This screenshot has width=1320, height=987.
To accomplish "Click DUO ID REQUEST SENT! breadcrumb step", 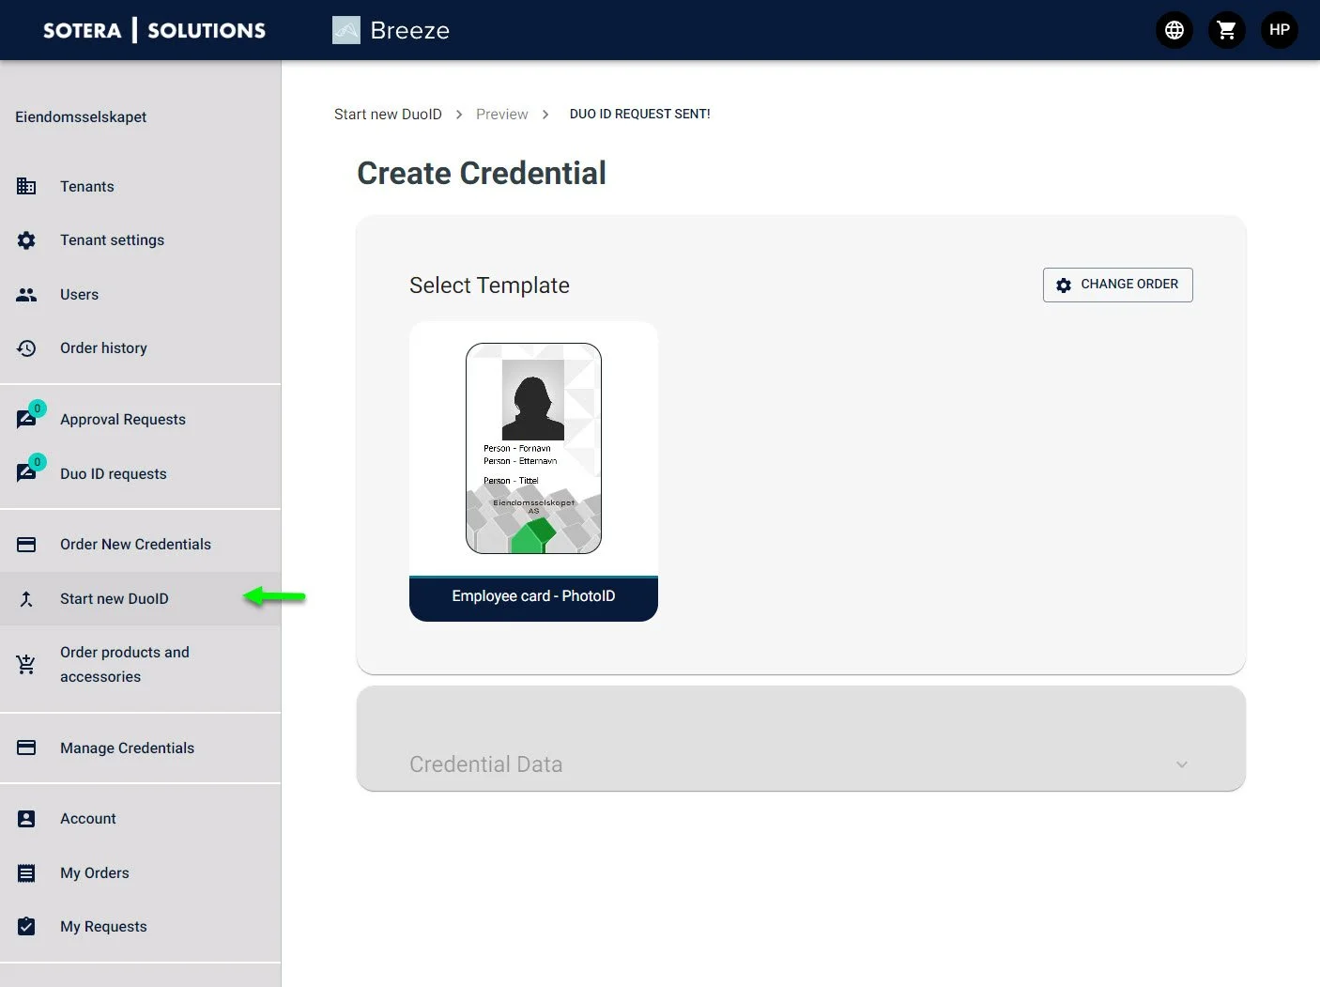I will click(x=640, y=115).
